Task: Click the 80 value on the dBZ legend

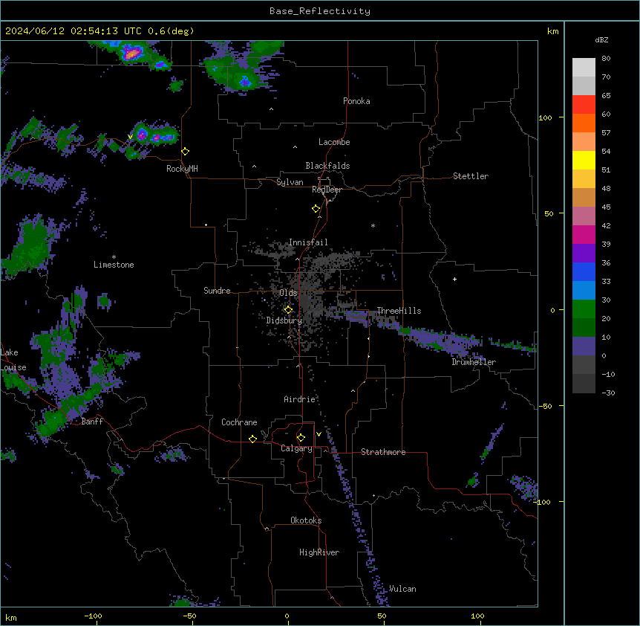Action: point(606,59)
